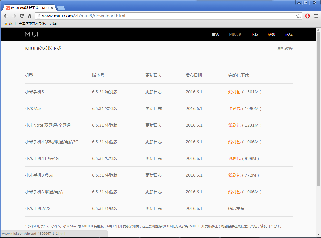Click the 小米手机5 model name

tap(34, 92)
